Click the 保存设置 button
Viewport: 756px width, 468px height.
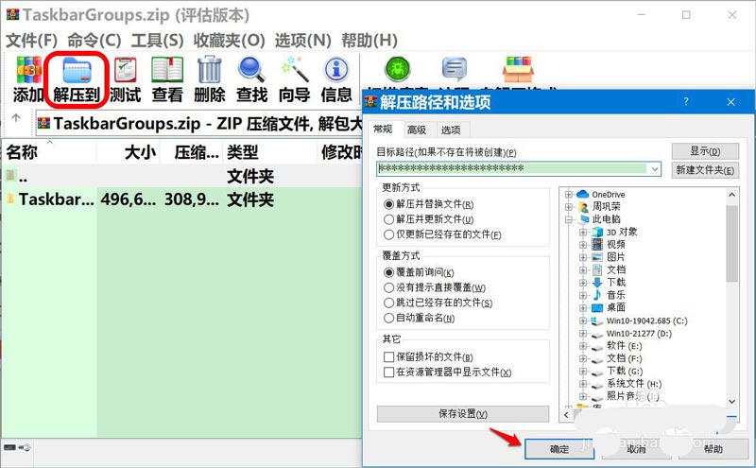[x=463, y=413]
